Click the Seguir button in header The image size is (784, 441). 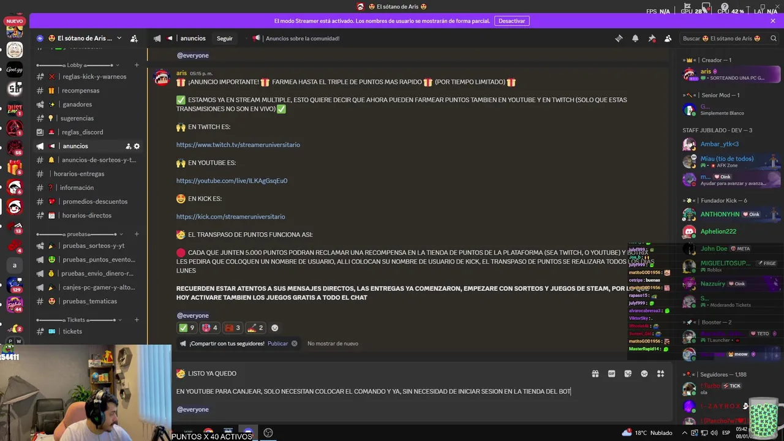click(225, 38)
